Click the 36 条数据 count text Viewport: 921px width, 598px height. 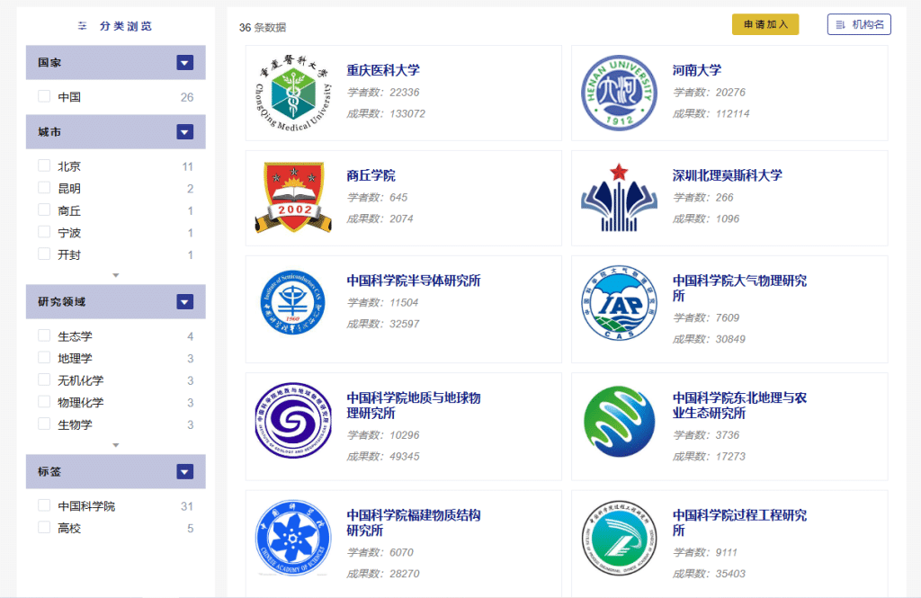coord(263,28)
